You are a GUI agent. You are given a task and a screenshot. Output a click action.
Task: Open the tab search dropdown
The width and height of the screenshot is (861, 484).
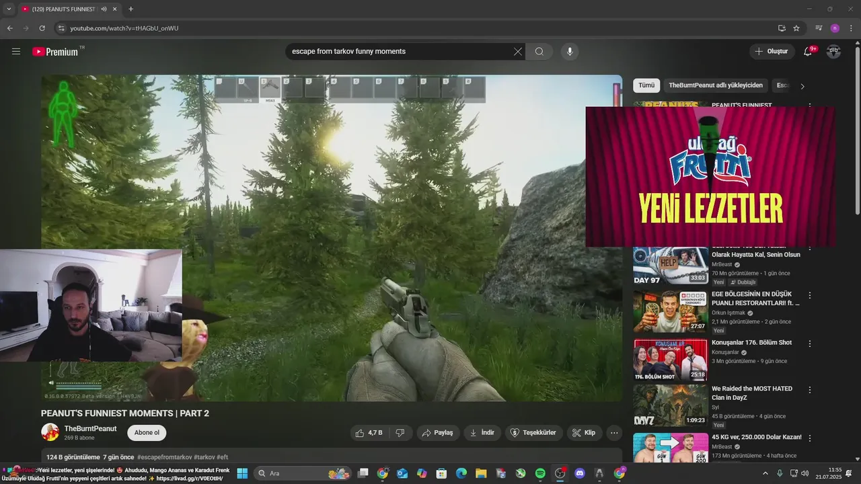9,9
